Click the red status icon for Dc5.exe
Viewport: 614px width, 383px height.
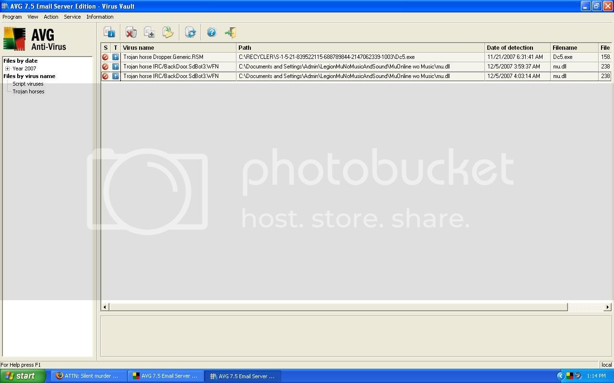point(106,57)
